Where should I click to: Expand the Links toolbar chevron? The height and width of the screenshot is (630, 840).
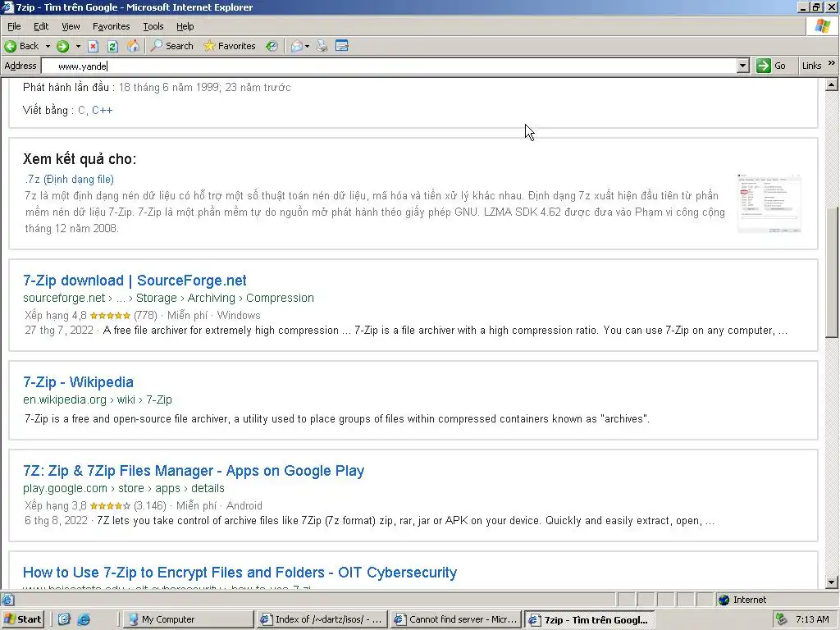point(832,63)
